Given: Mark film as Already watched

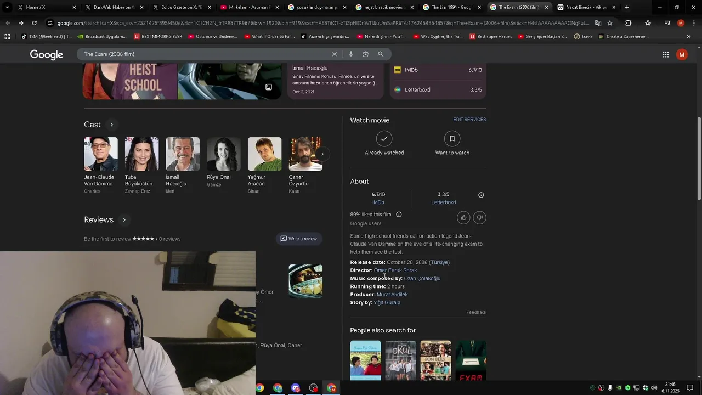Looking at the screenshot, I should 384,143.
